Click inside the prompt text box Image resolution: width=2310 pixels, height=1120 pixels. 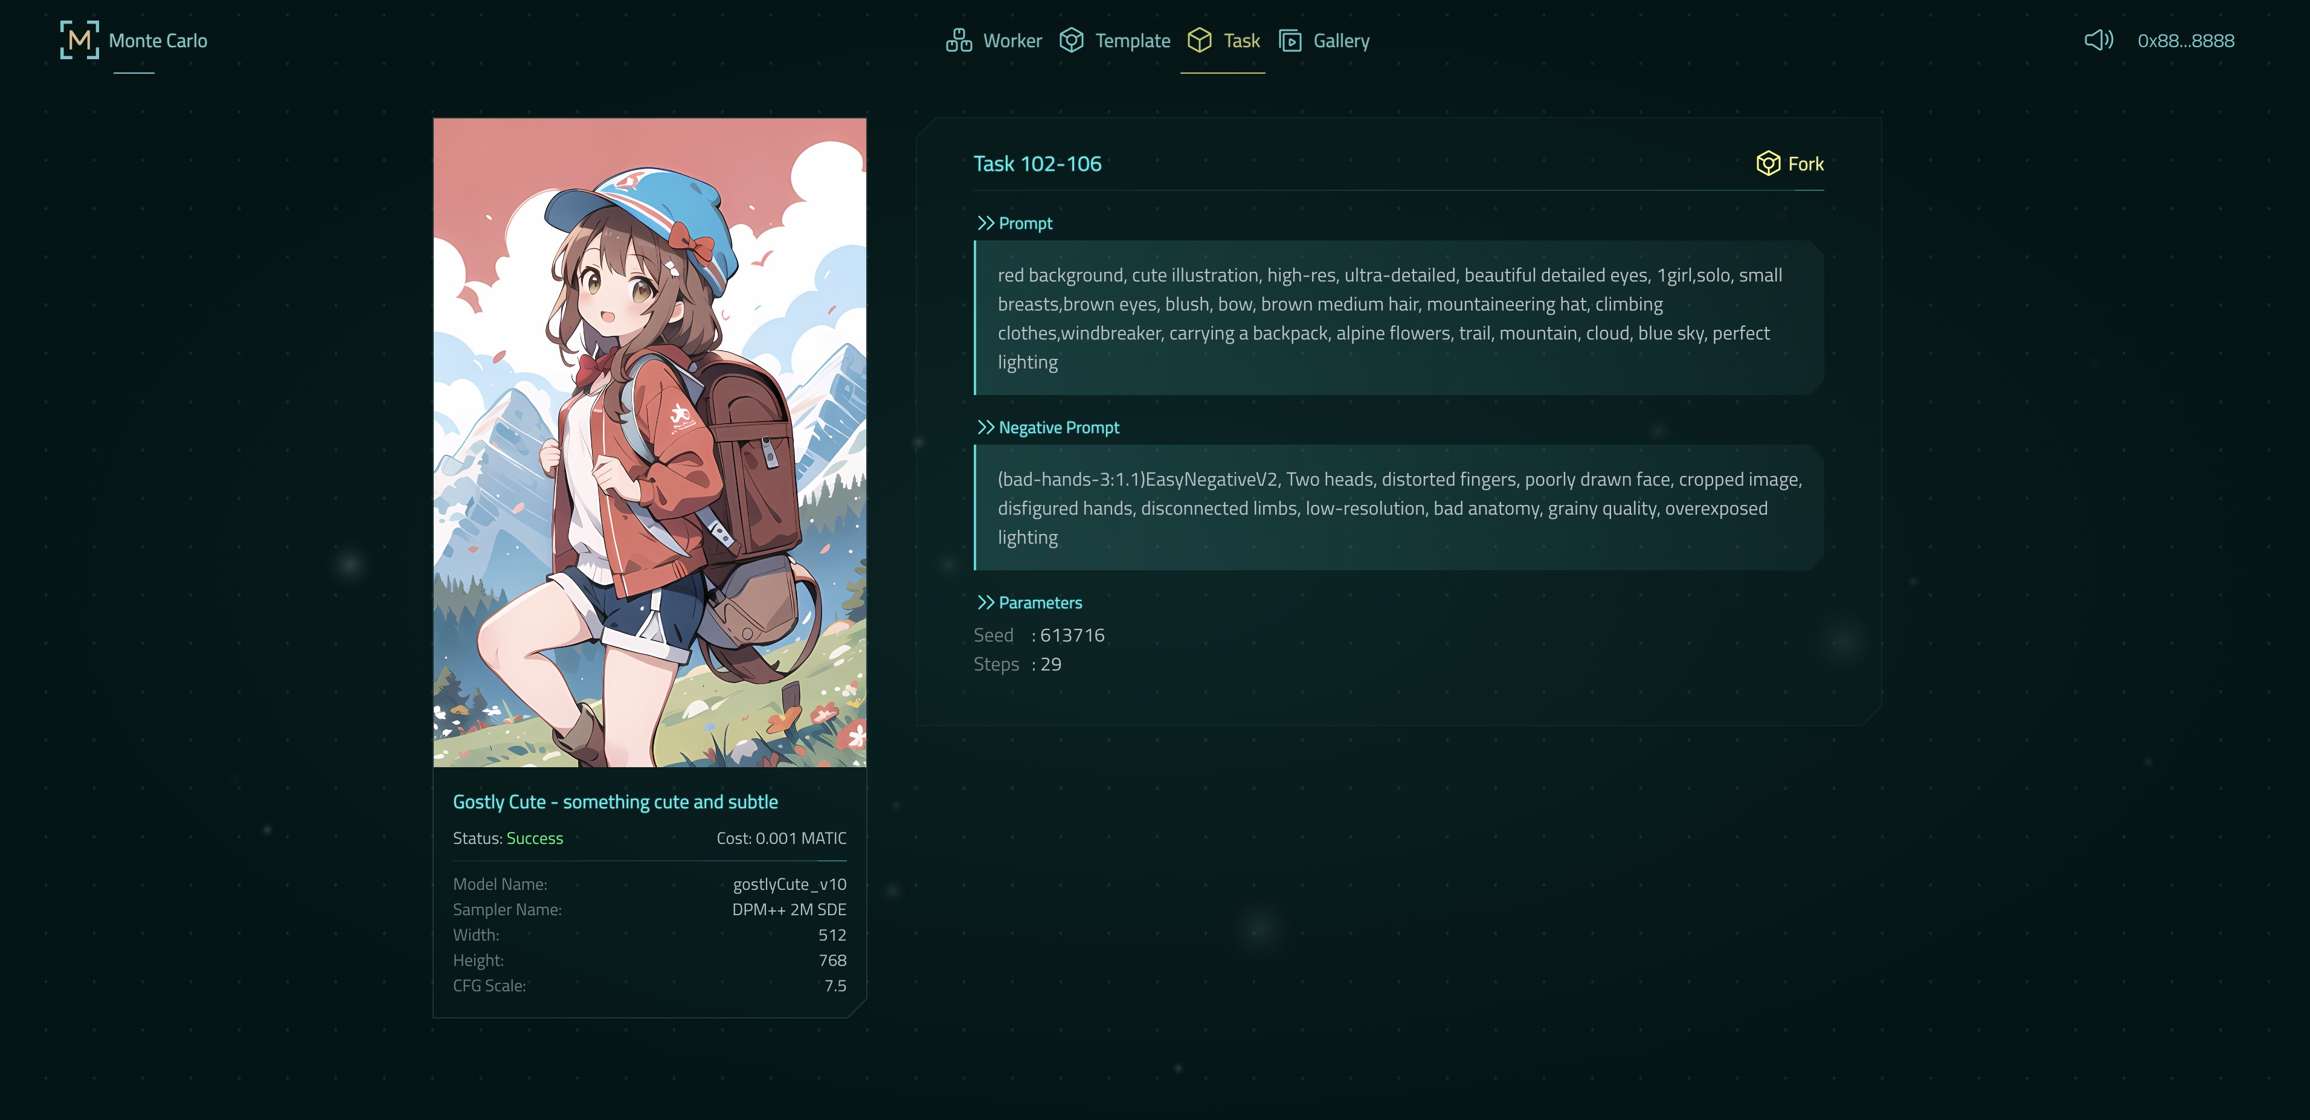click(x=1398, y=318)
